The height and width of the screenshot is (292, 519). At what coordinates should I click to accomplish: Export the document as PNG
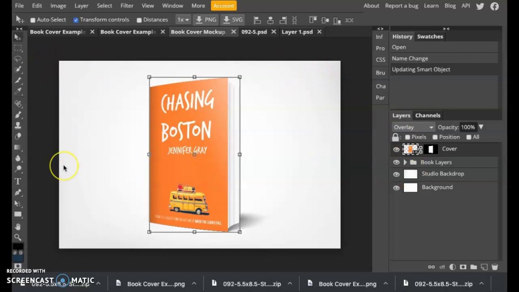click(x=206, y=19)
